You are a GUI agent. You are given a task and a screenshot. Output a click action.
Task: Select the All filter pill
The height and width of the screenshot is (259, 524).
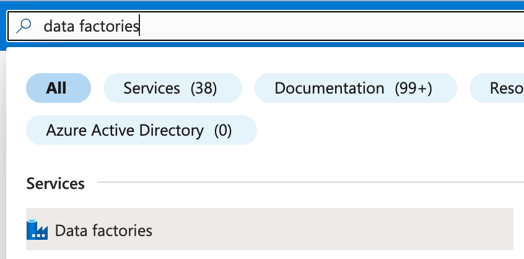[58, 88]
